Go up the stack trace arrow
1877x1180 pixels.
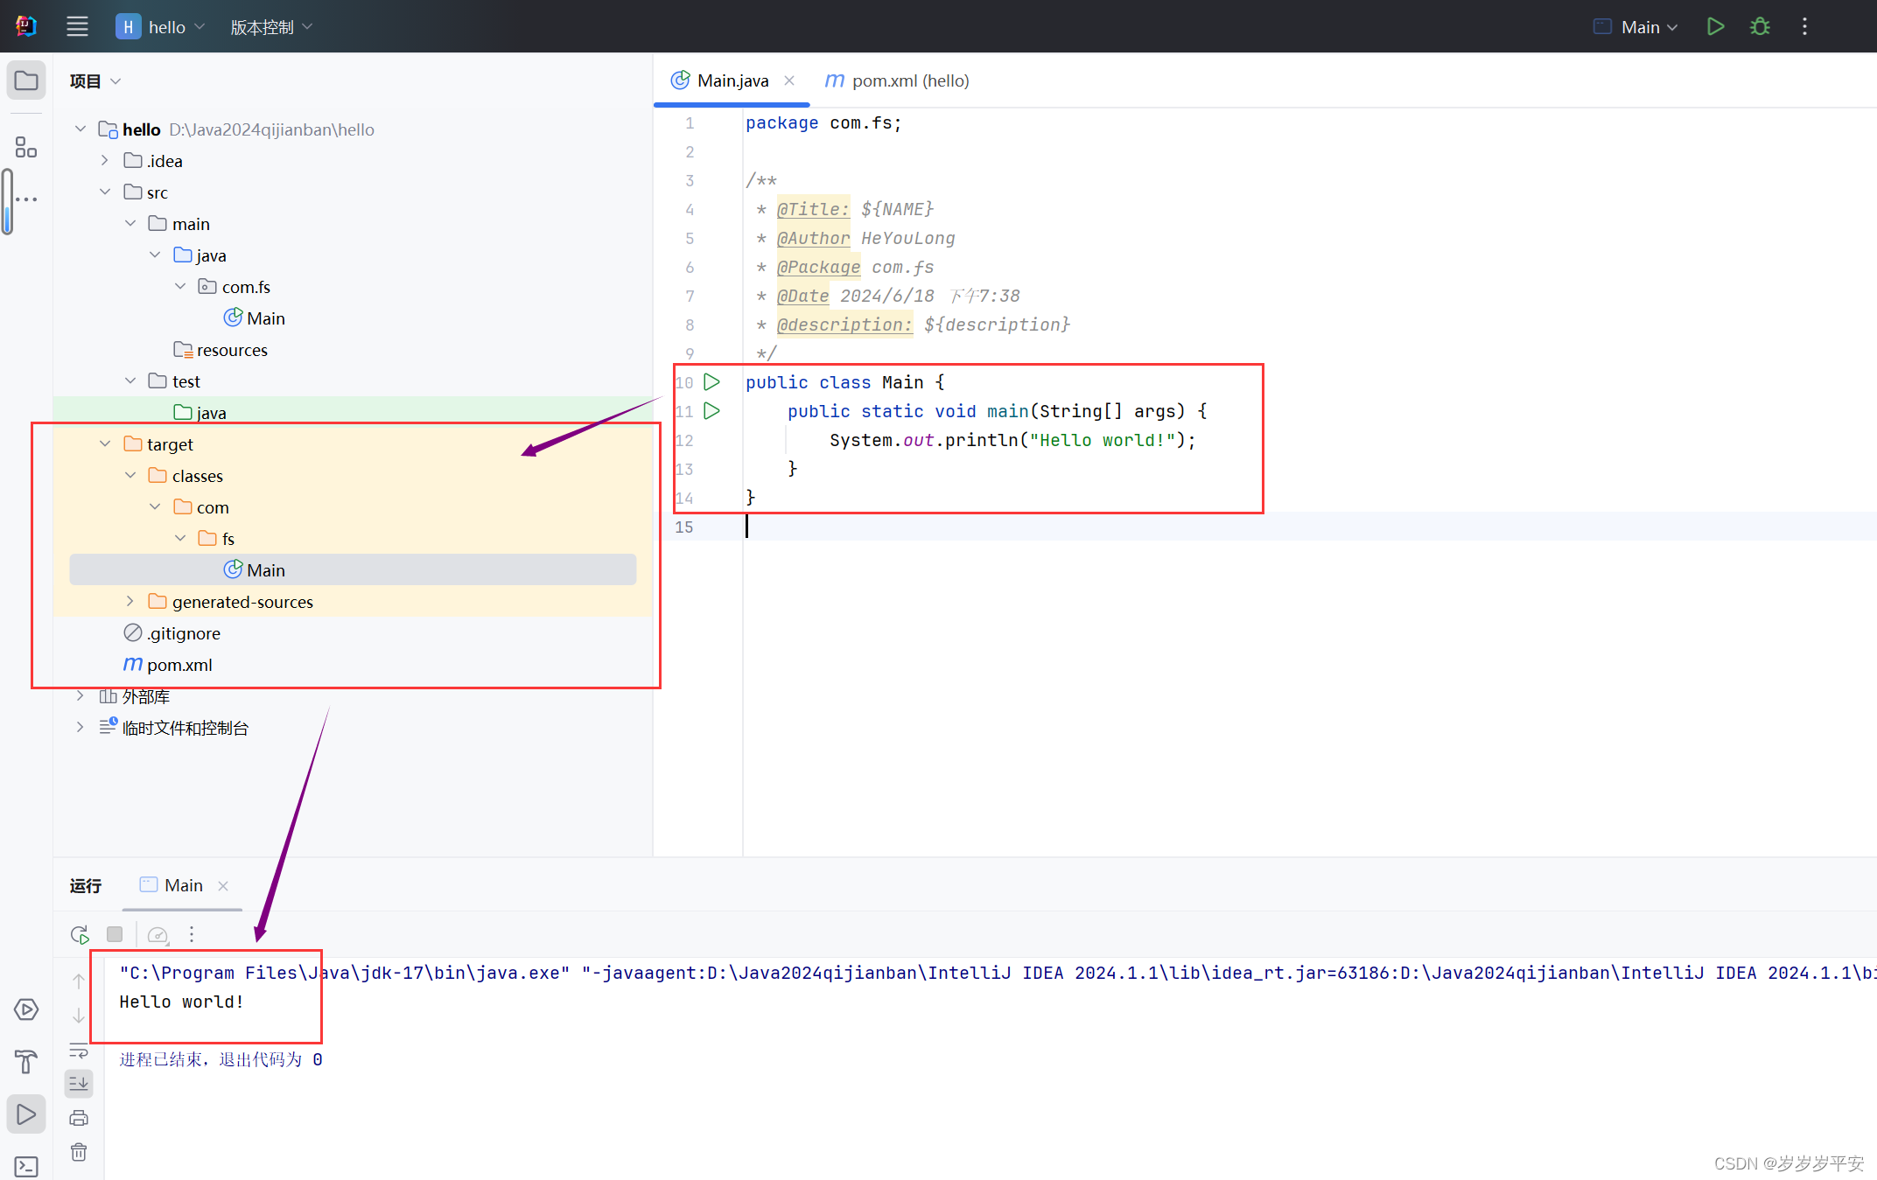tap(79, 981)
